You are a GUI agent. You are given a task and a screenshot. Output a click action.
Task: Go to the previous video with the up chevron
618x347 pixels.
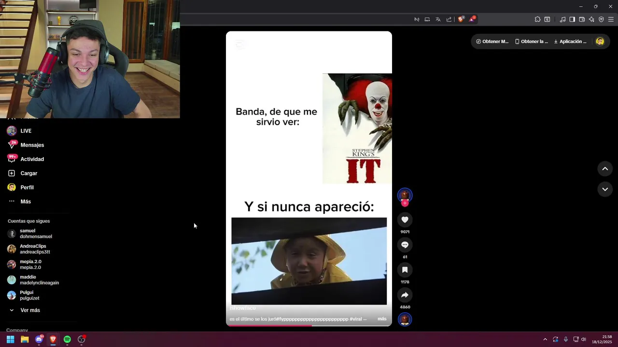click(x=605, y=169)
